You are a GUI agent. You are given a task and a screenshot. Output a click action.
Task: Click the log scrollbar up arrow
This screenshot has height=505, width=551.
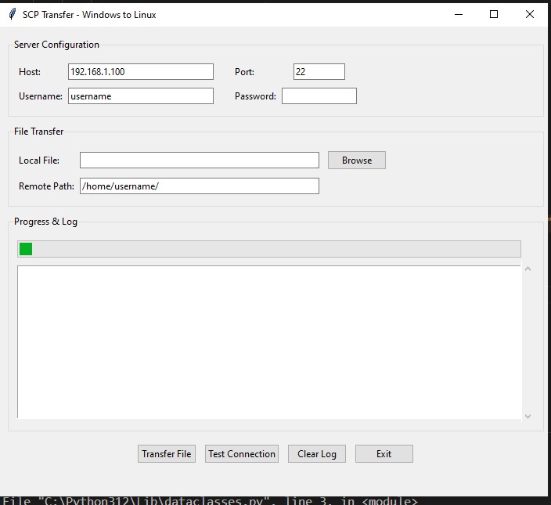(x=528, y=269)
